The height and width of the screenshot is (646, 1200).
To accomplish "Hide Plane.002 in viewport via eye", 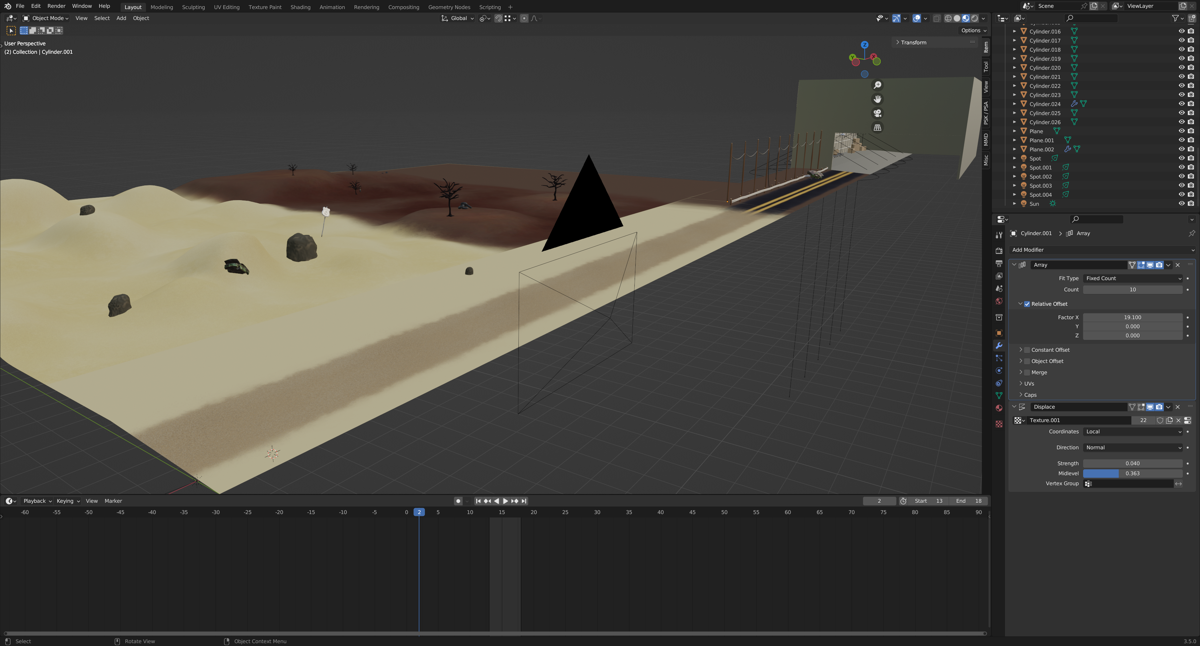I will (x=1181, y=149).
